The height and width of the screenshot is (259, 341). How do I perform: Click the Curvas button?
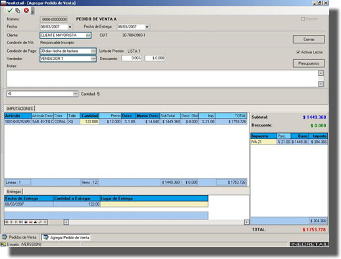309,40
